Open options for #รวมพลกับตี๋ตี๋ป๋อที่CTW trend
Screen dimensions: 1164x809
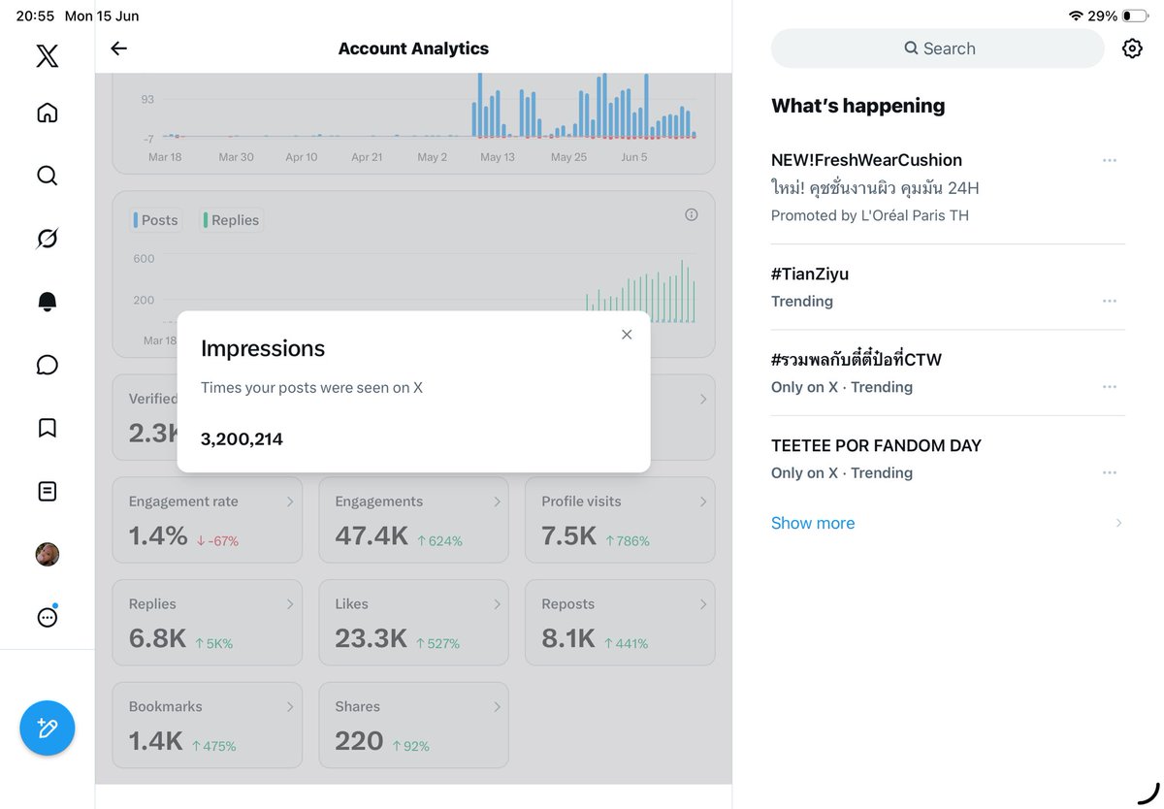(1110, 387)
